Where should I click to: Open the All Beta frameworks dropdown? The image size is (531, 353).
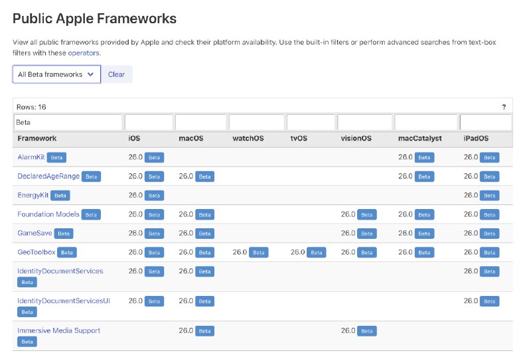[x=56, y=74]
